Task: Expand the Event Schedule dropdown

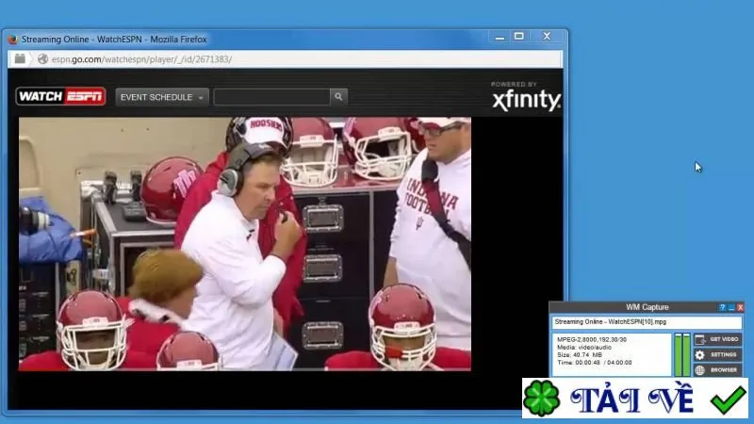Action: pos(162,97)
